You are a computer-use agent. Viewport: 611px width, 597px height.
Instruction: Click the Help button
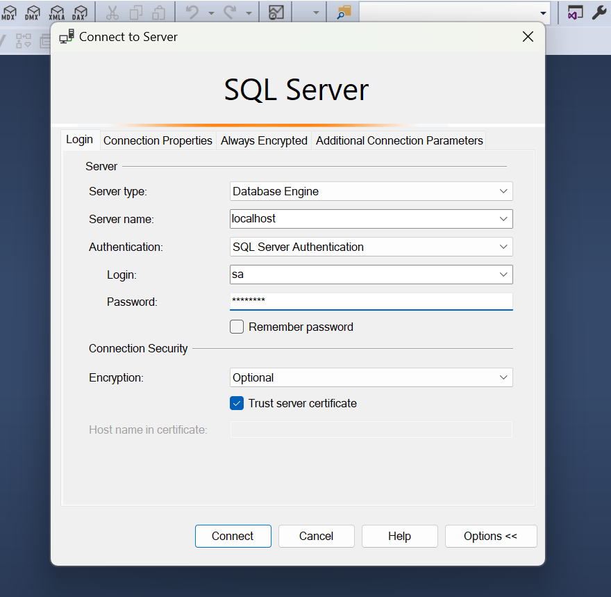click(x=400, y=536)
